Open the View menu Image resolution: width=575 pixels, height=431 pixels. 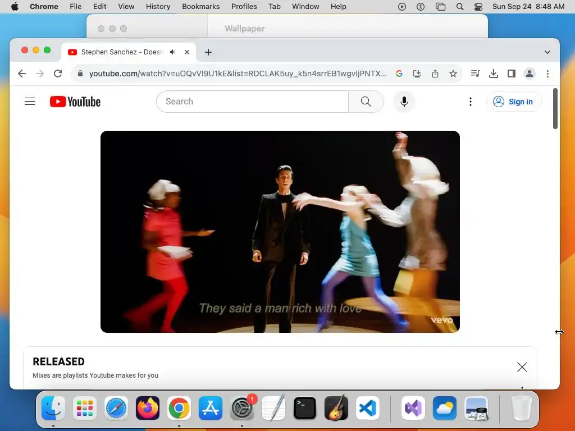(x=126, y=7)
